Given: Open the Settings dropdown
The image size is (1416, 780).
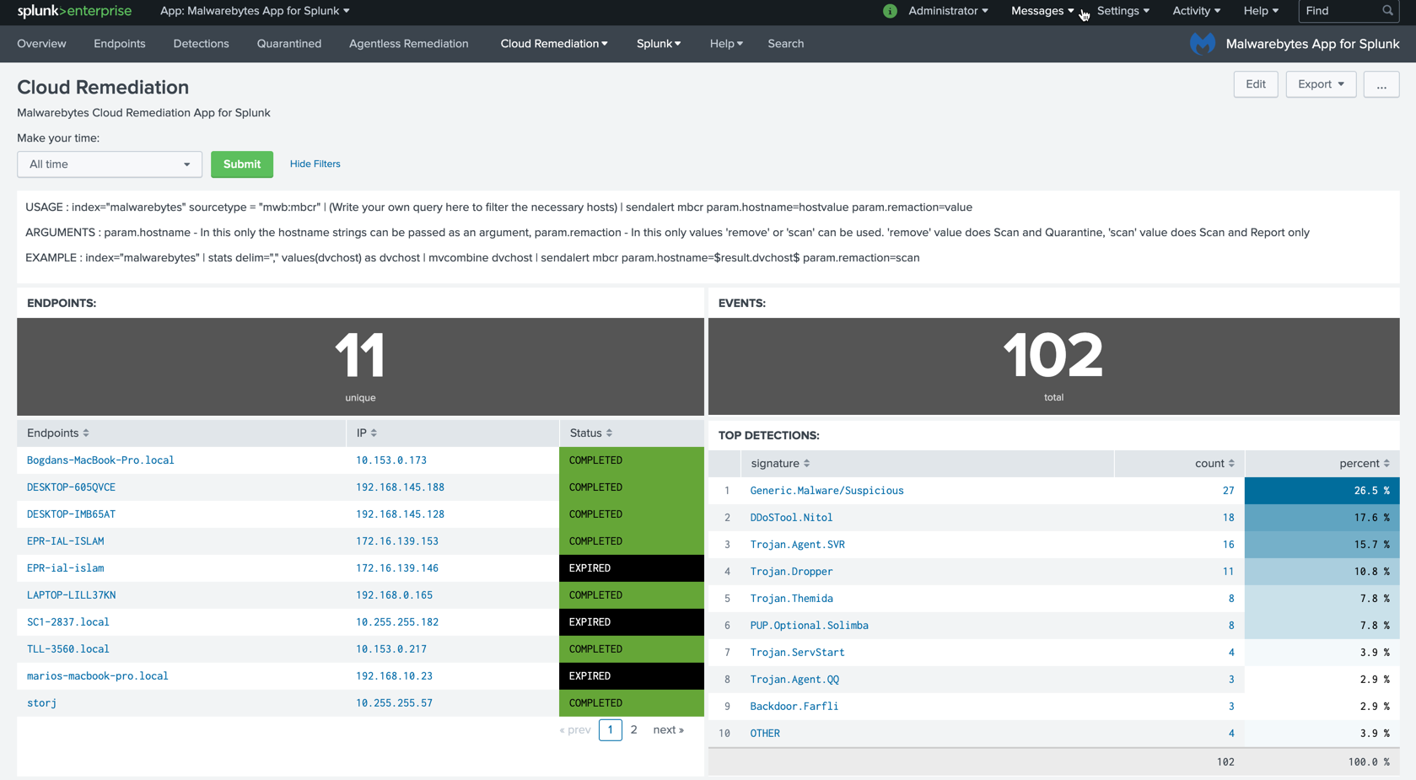Looking at the screenshot, I should point(1123,11).
